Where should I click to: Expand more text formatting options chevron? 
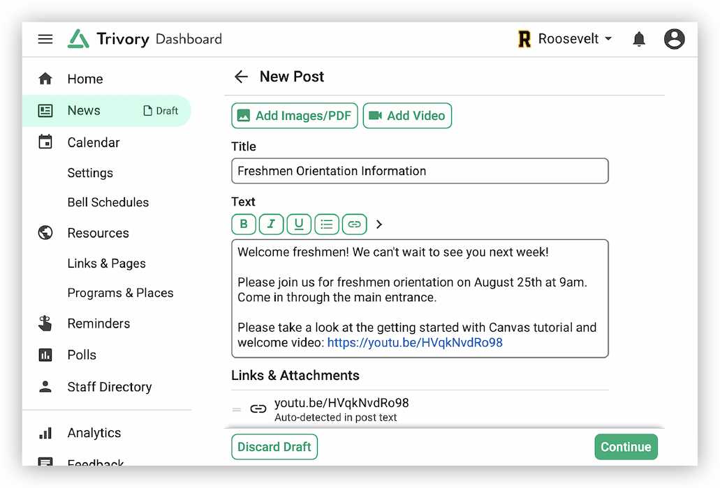pyautogui.click(x=379, y=224)
